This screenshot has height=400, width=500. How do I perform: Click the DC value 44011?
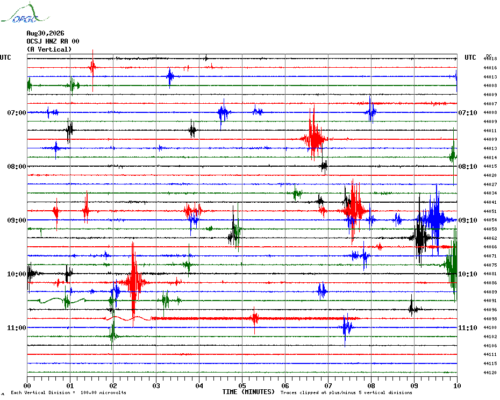(x=490, y=131)
